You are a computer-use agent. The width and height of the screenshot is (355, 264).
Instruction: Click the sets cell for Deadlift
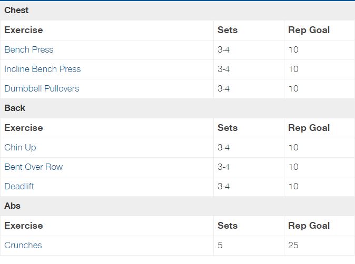click(x=224, y=186)
